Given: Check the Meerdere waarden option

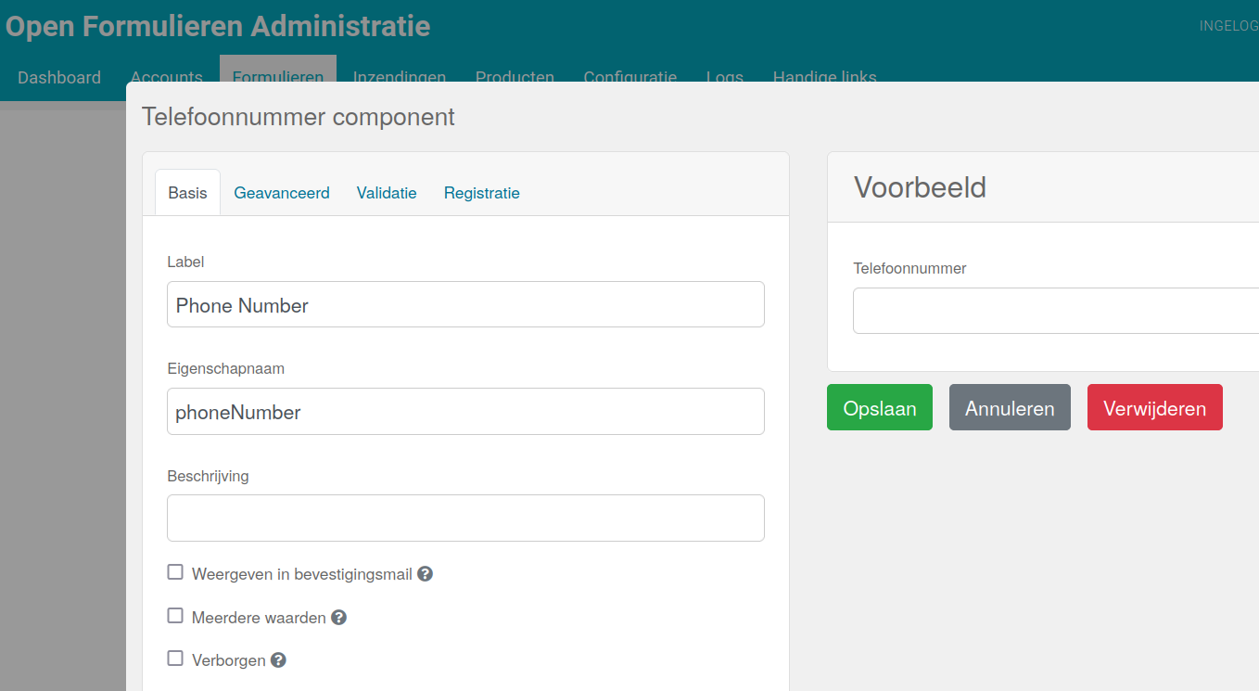Looking at the screenshot, I should 175,615.
